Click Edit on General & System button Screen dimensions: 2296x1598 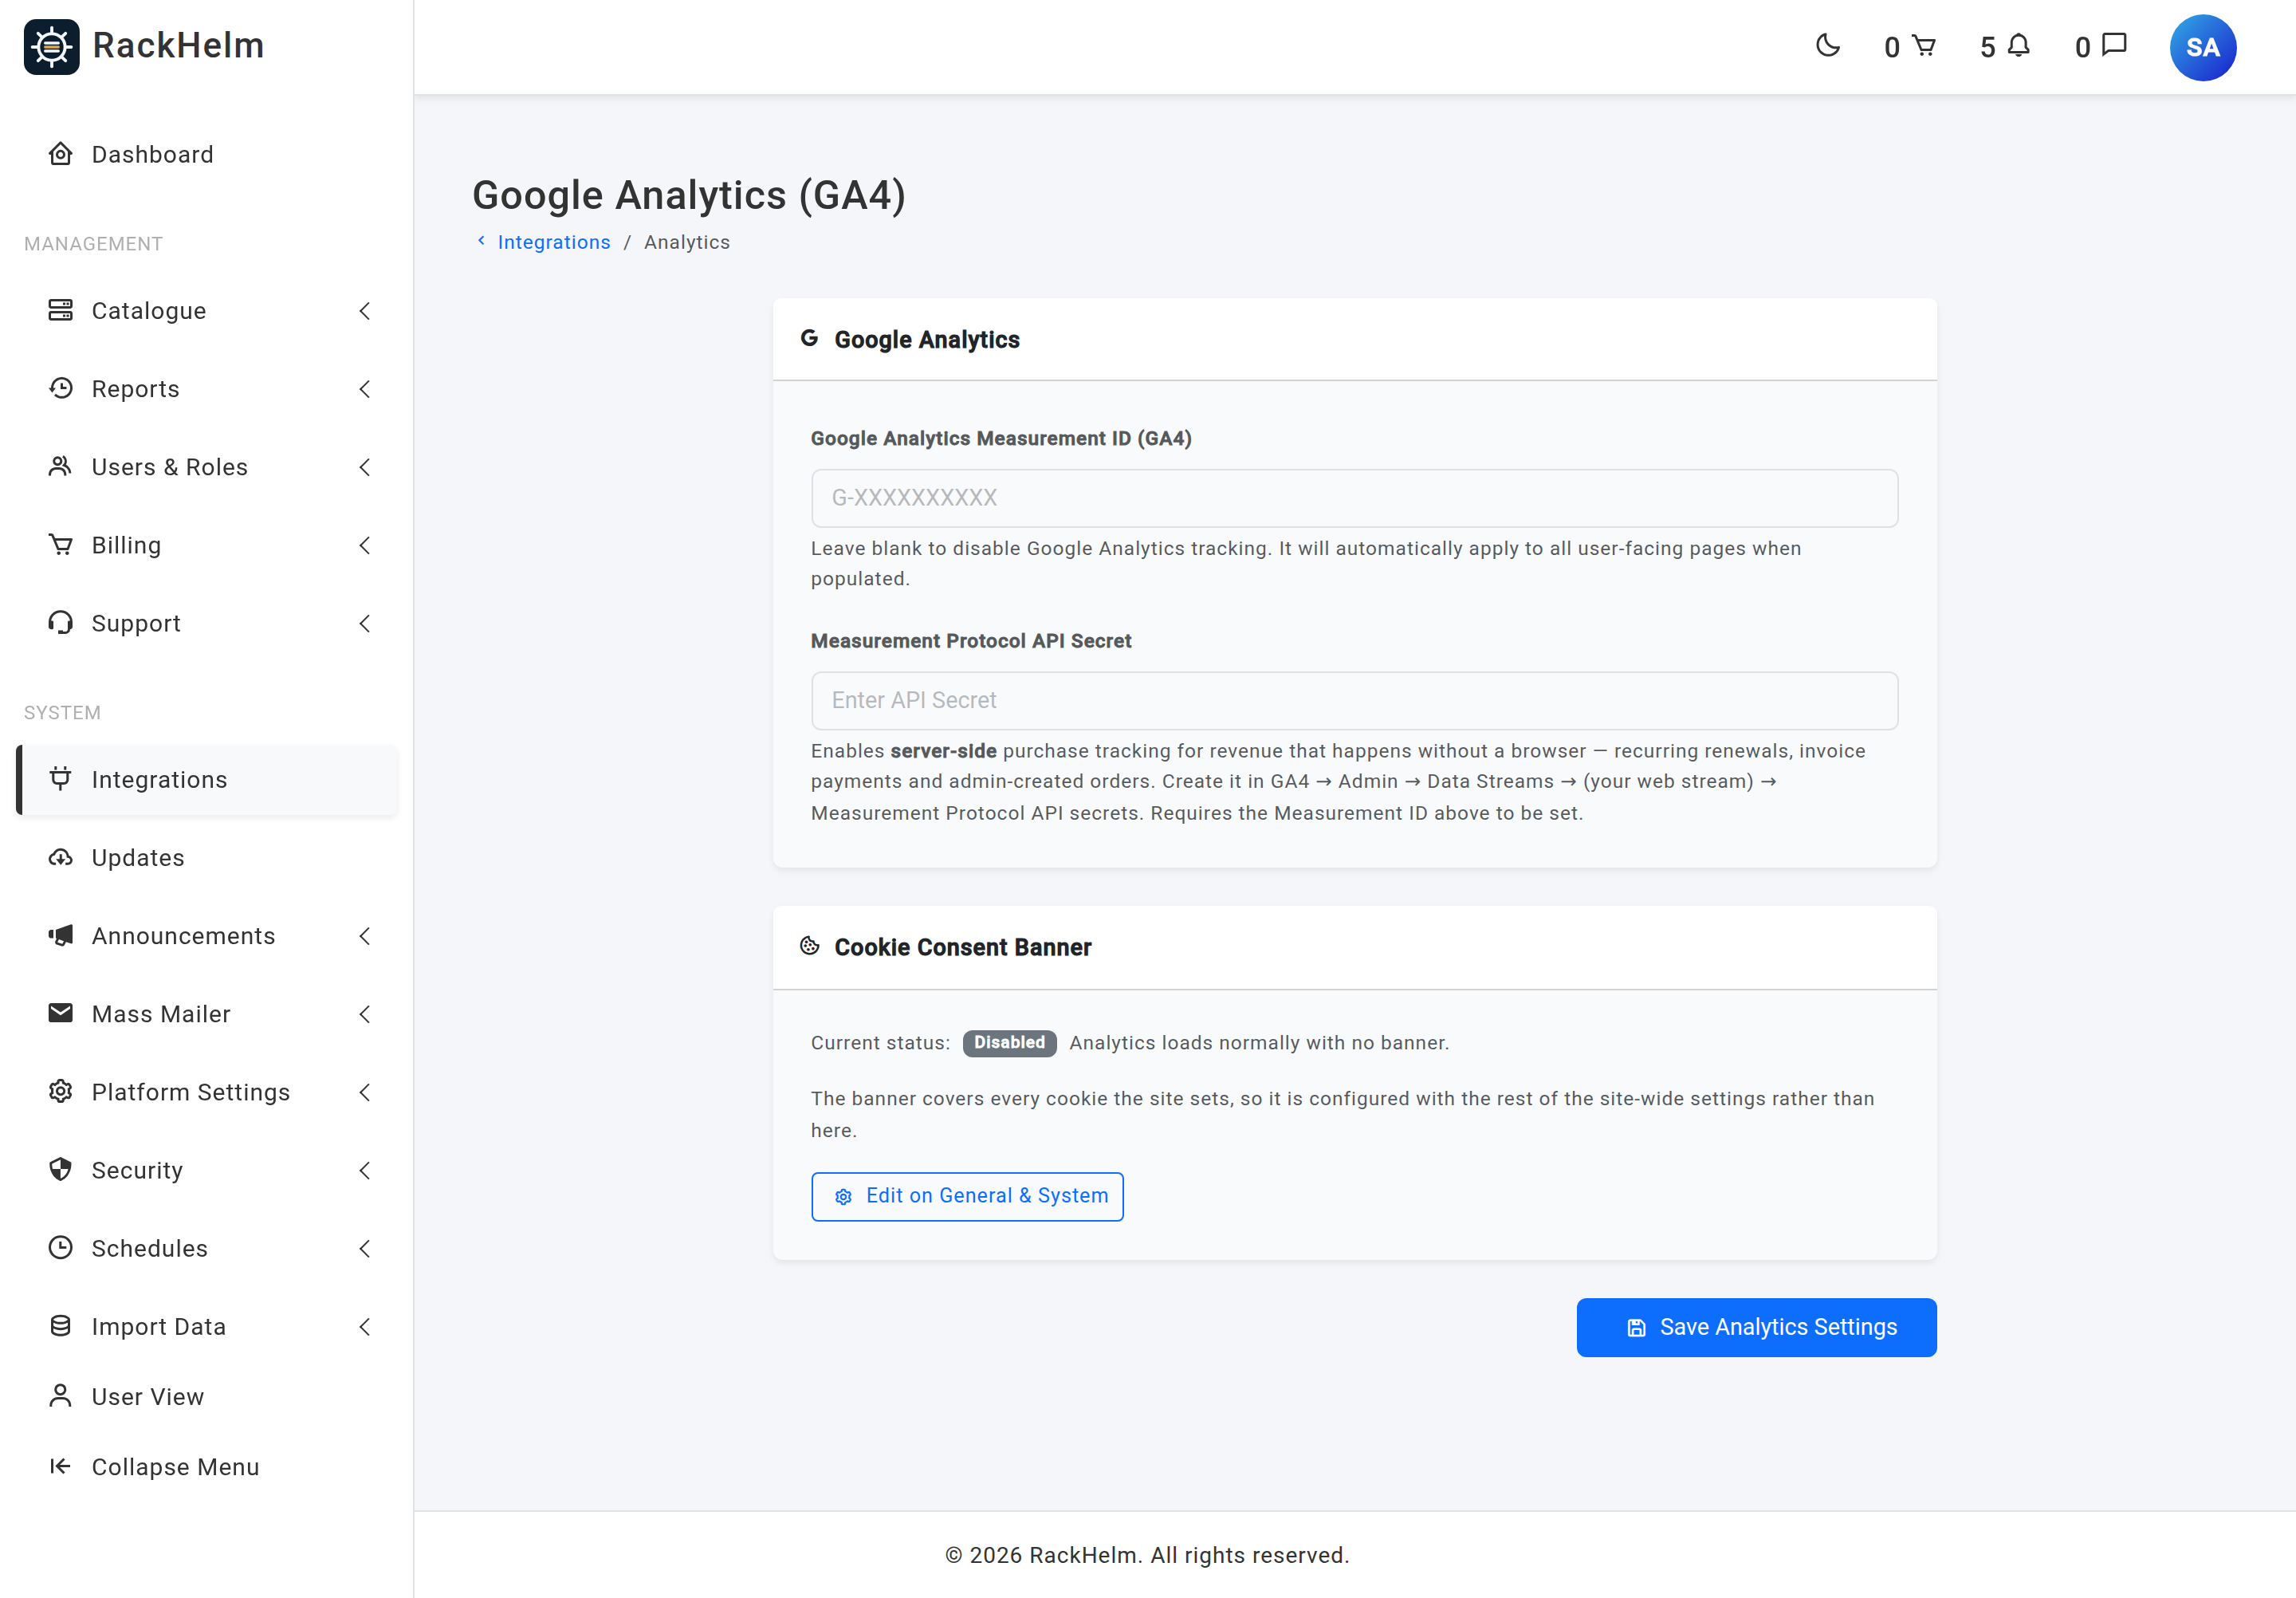(x=967, y=1196)
